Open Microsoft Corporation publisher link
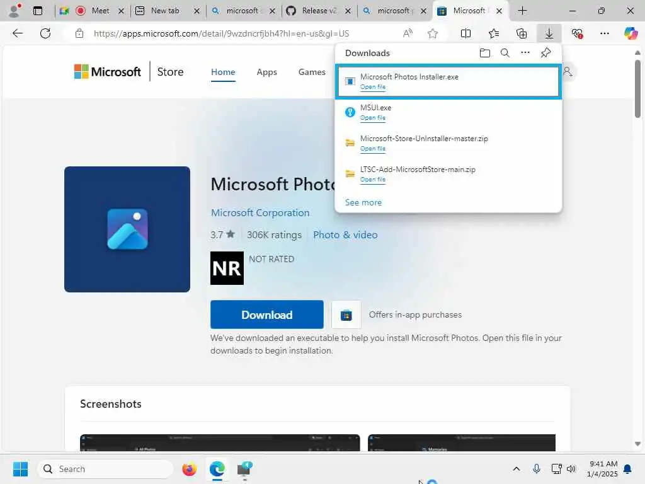Screen dimensions: 645x484 pyautogui.click(x=260, y=213)
